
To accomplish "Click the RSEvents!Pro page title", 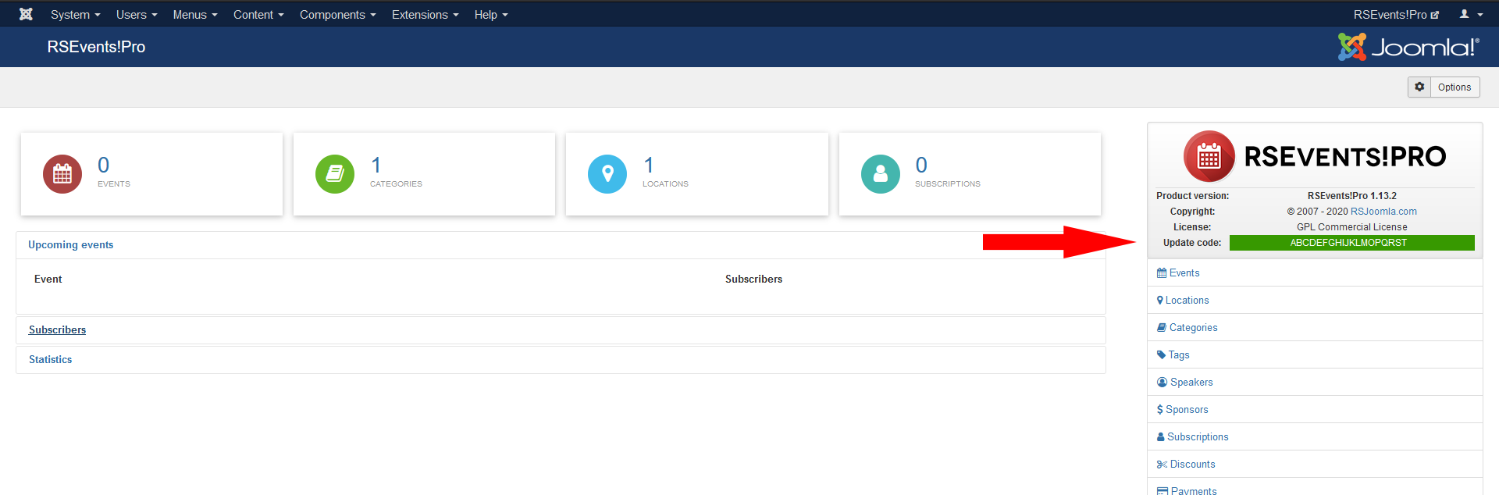I will pyautogui.click(x=96, y=47).
